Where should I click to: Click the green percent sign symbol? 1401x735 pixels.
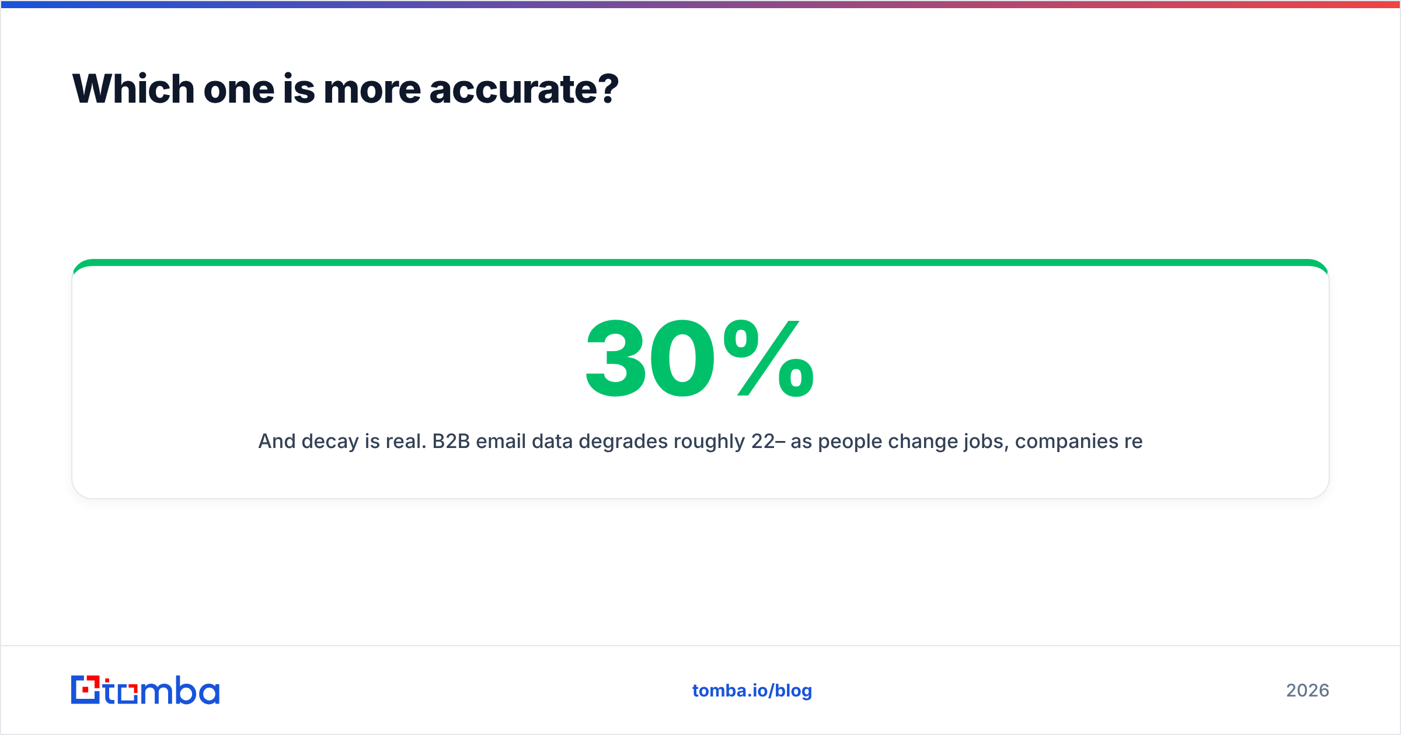tap(768, 358)
